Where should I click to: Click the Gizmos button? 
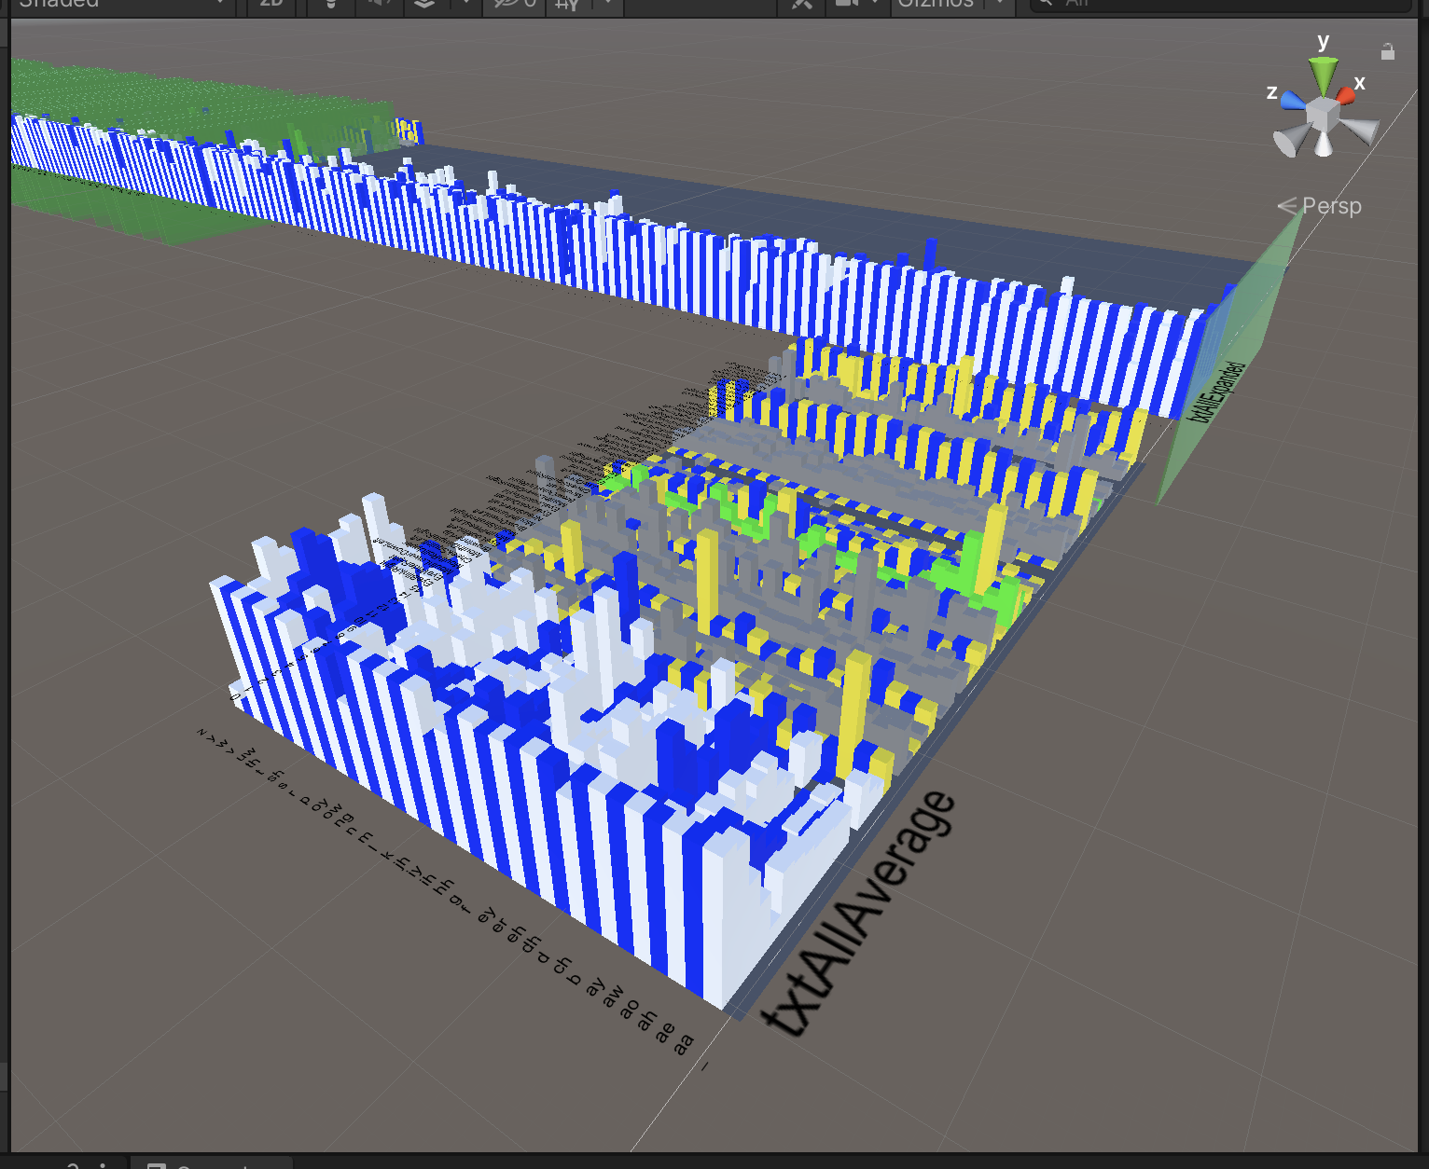click(935, 4)
